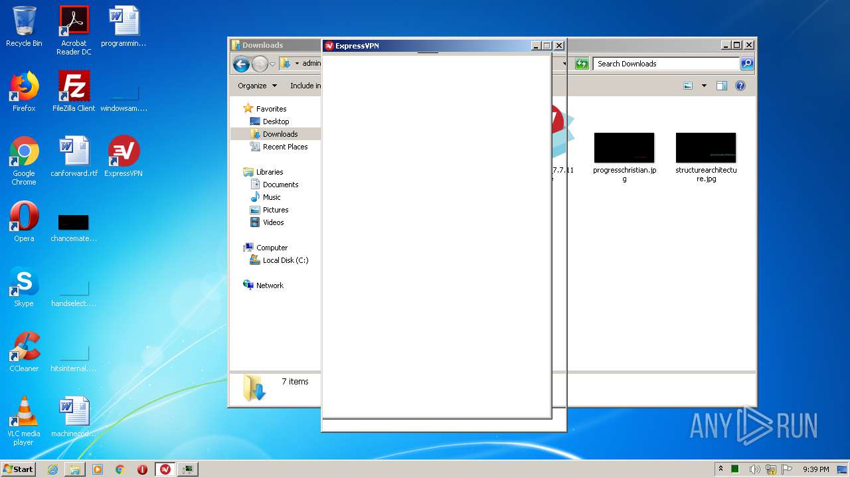Open the Organize menu
The image size is (850, 478).
[257, 86]
